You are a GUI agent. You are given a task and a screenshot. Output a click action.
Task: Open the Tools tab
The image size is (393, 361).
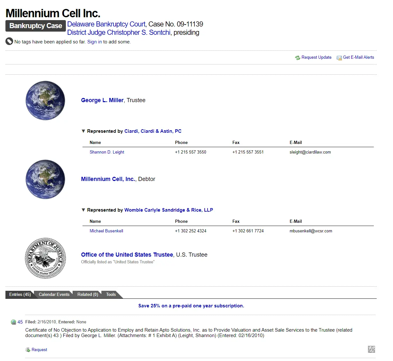111,295
